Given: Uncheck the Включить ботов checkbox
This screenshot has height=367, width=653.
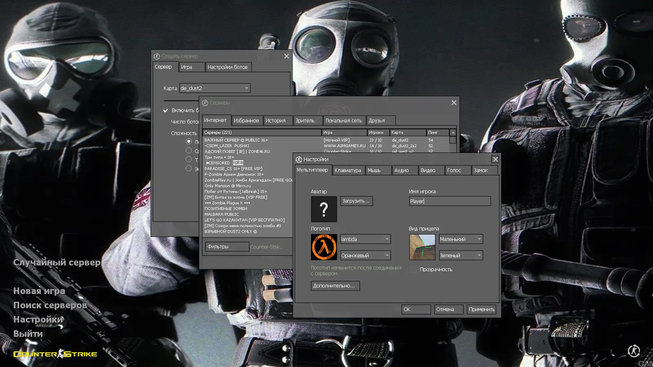Looking at the screenshot, I should (x=166, y=111).
